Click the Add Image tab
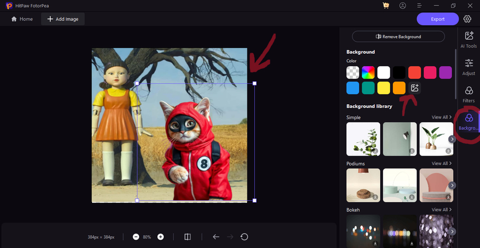The width and height of the screenshot is (480, 248). (x=62, y=19)
